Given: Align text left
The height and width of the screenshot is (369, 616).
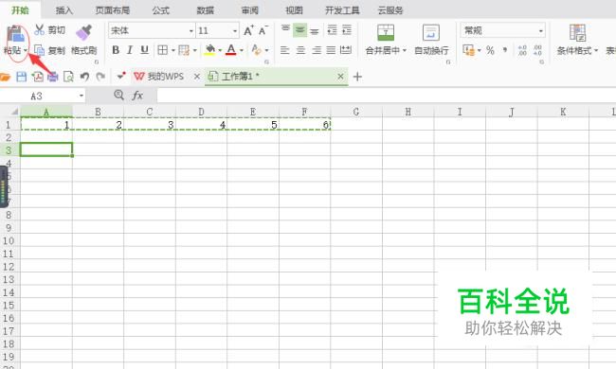Looking at the screenshot, I should pyautogui.click(x=285, y=50).
